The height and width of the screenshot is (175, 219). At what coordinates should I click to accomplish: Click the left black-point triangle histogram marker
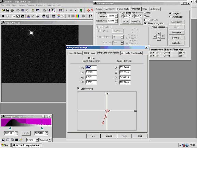click(x=10, y=128)
